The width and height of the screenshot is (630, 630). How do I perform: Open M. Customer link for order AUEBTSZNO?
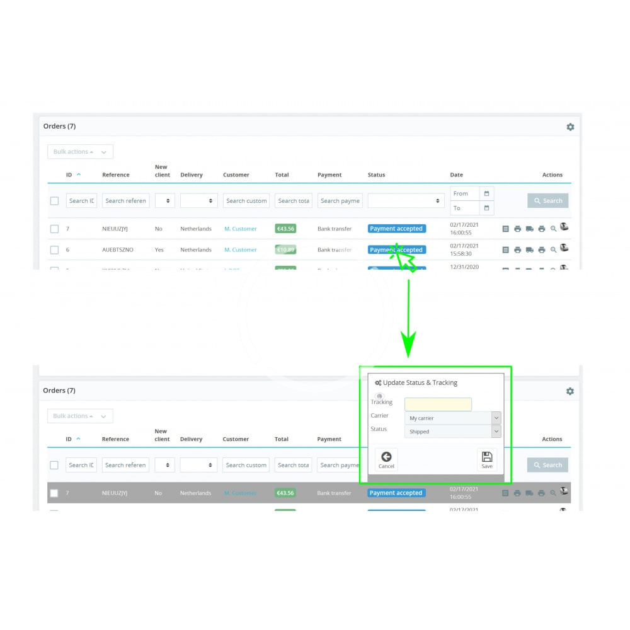click(241, 250)
